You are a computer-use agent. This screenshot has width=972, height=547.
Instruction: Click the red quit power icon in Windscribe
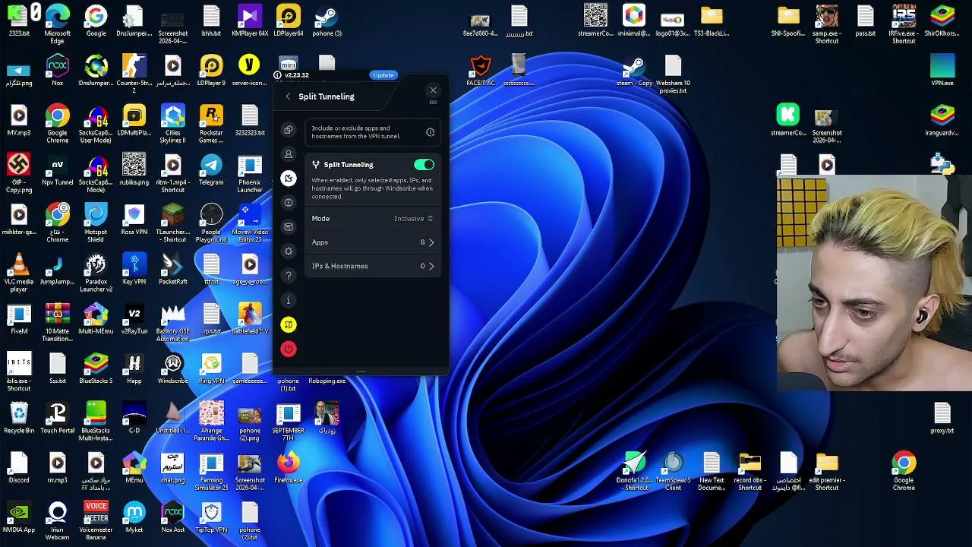(x=288, y=349)
